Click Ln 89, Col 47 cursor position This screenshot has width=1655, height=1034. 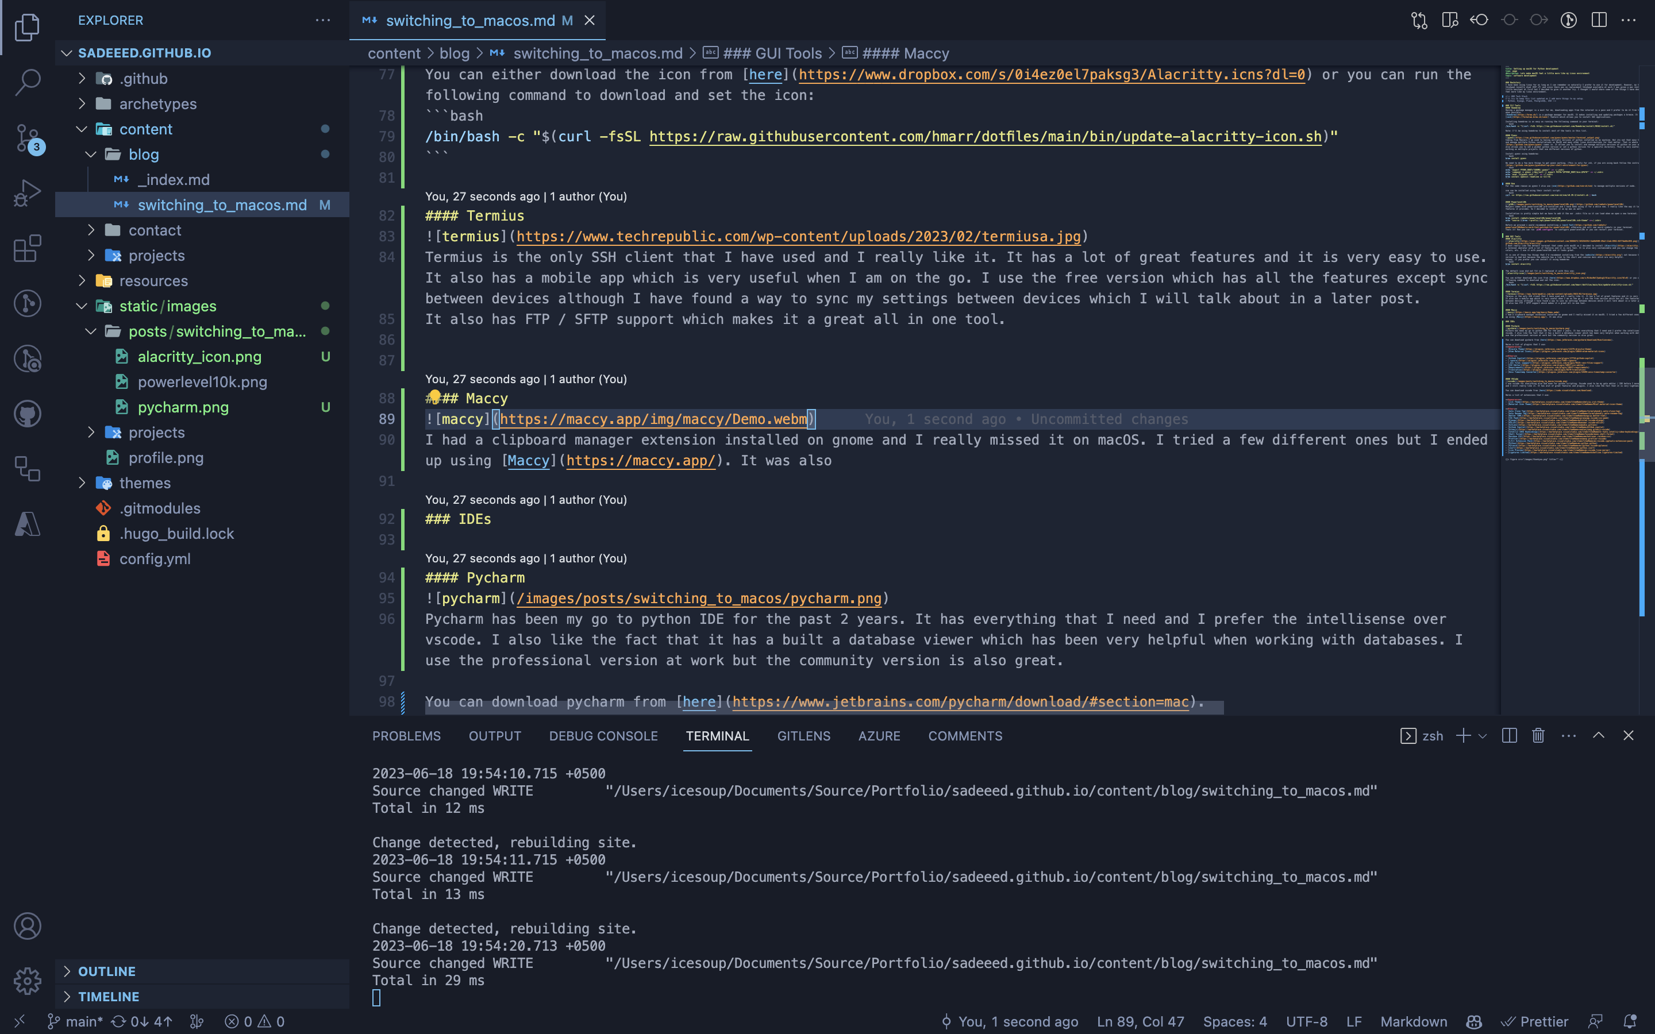click(1140, 1022)
